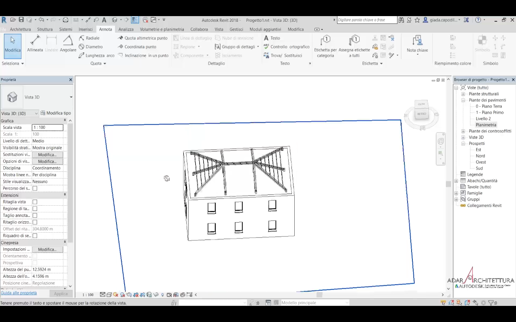Toggle the Riquadro di sezione checkbox
This screenshot has width=516, height=322.
click(x=35, y=236)
